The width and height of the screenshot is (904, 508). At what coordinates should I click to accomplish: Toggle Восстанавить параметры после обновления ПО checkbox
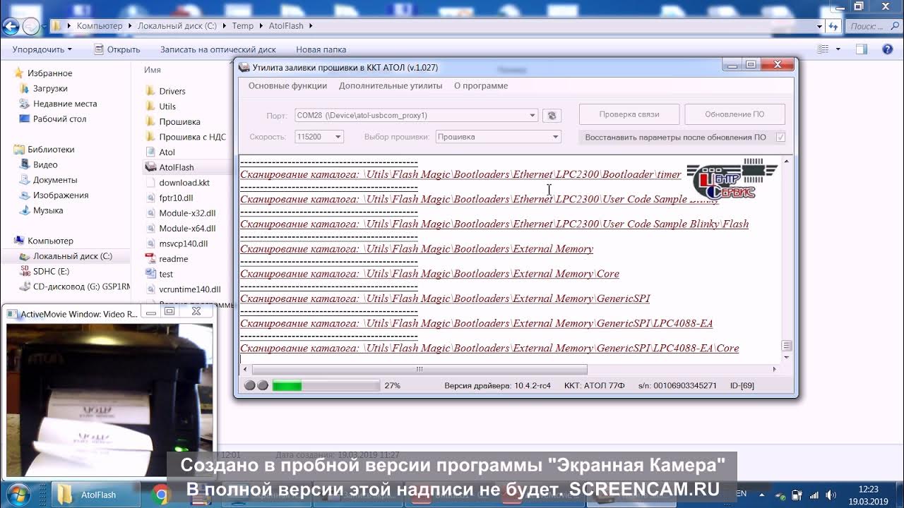pyautogui.click(x=780, y=138)
